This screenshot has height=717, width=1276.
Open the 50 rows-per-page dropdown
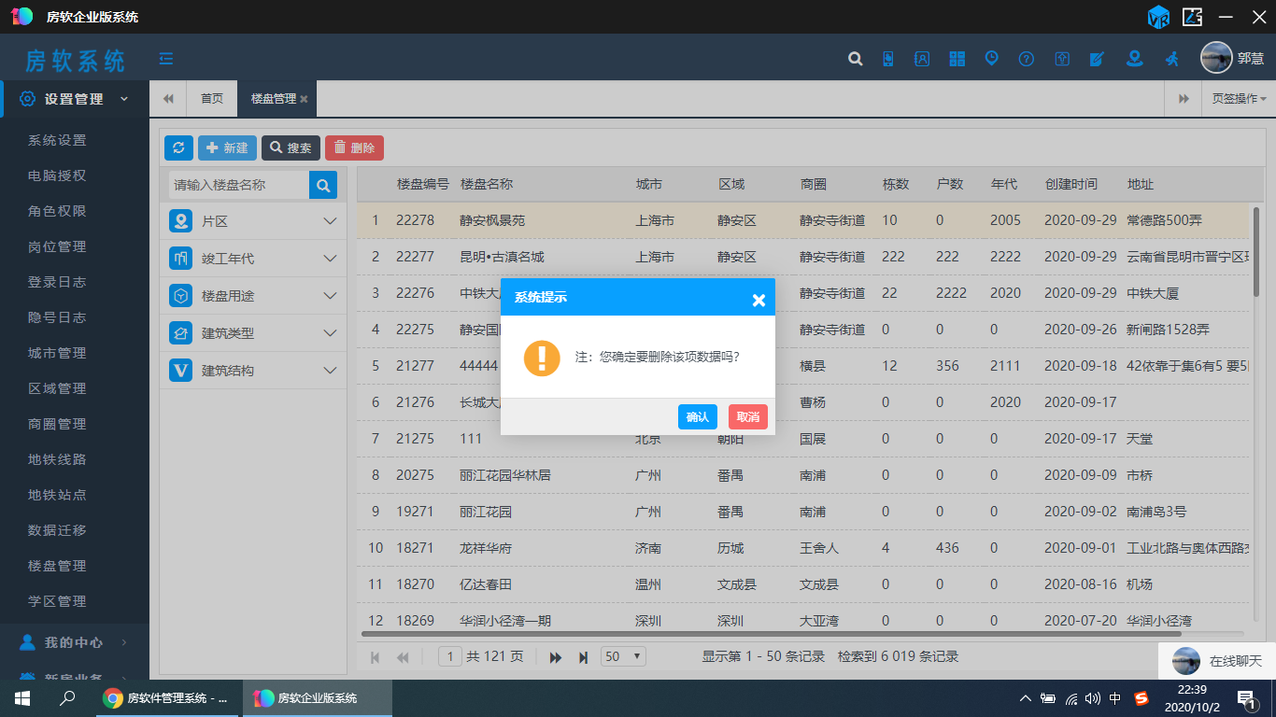623,656
